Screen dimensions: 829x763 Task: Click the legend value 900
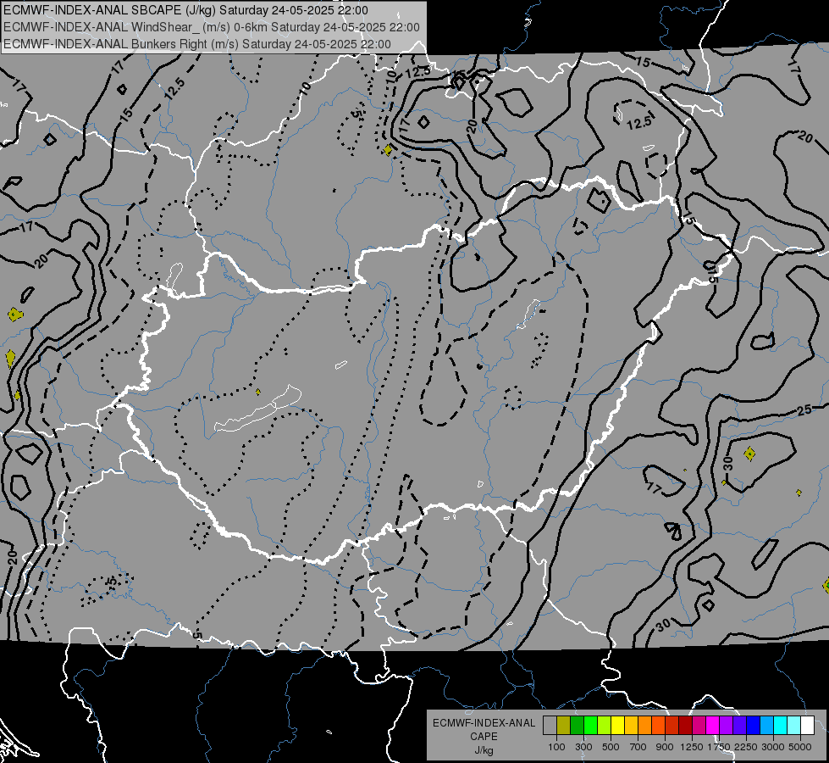coord(665,747)
